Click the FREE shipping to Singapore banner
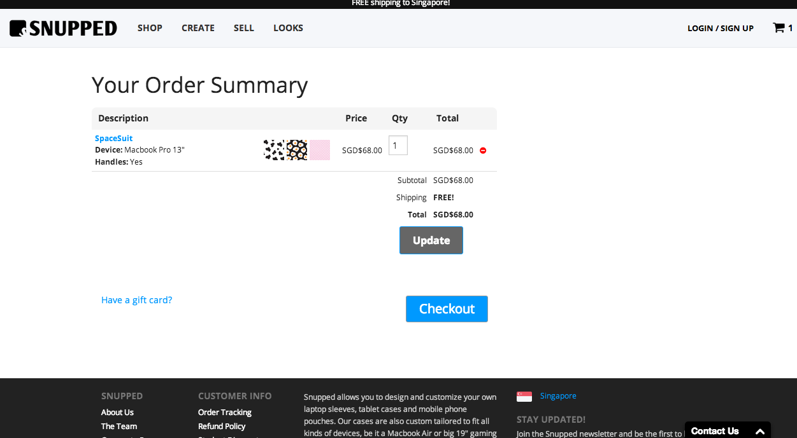This screenshot has height=438, width=797. (x=401, y=3)
